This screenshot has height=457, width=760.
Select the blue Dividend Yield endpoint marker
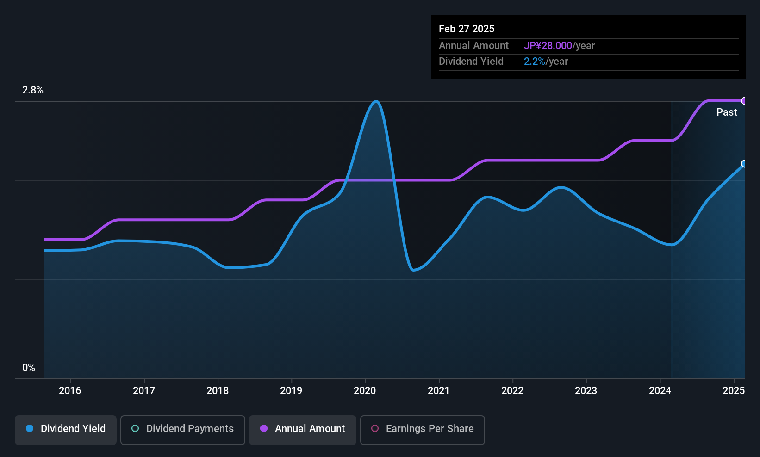744,164
